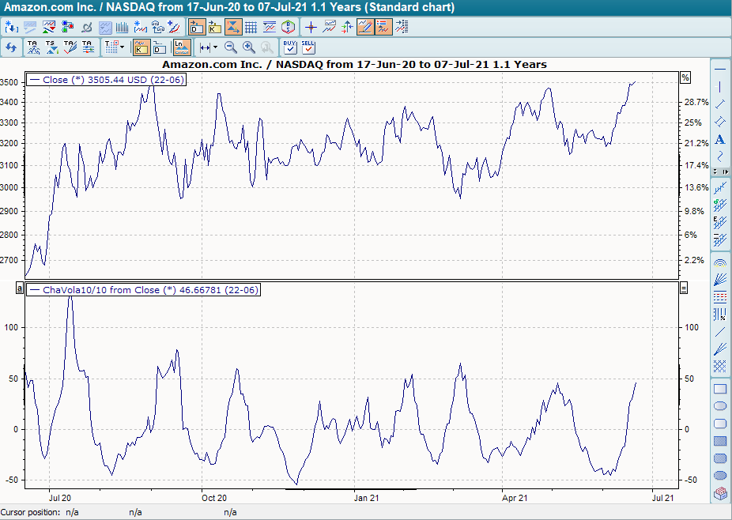Image resolution: width=732 pixels, height=520 pixels.
Task: Toggle the Ln logarithmic scale button
Action: point(181,47)
